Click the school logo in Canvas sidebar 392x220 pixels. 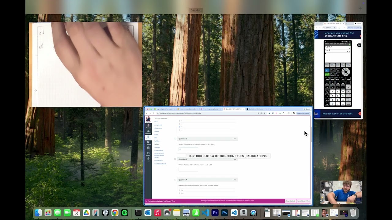click(x=148, y=119)
